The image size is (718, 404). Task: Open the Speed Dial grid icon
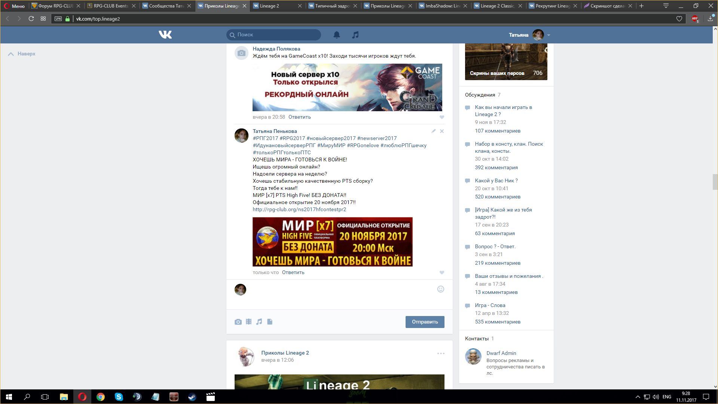(x=43, y=19)
